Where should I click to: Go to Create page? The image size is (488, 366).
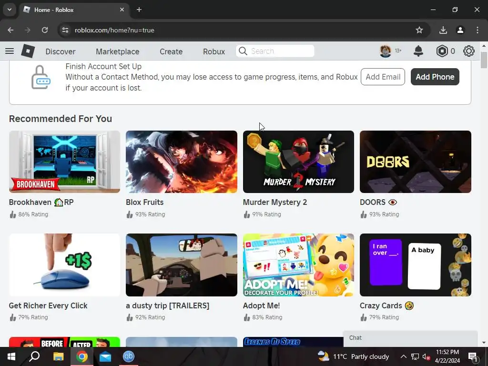pos(171,51)
